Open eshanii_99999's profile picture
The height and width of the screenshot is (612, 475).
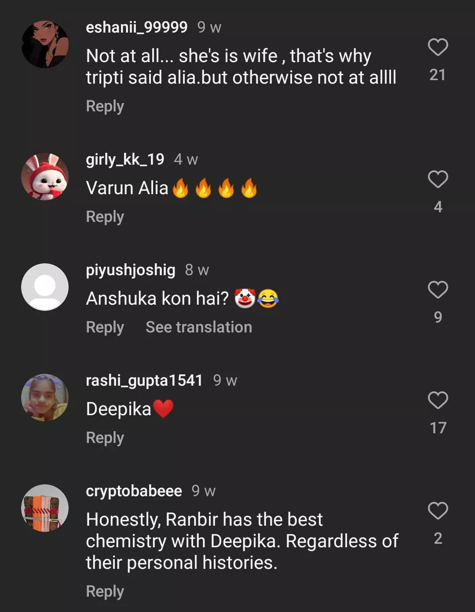(45, 44)
